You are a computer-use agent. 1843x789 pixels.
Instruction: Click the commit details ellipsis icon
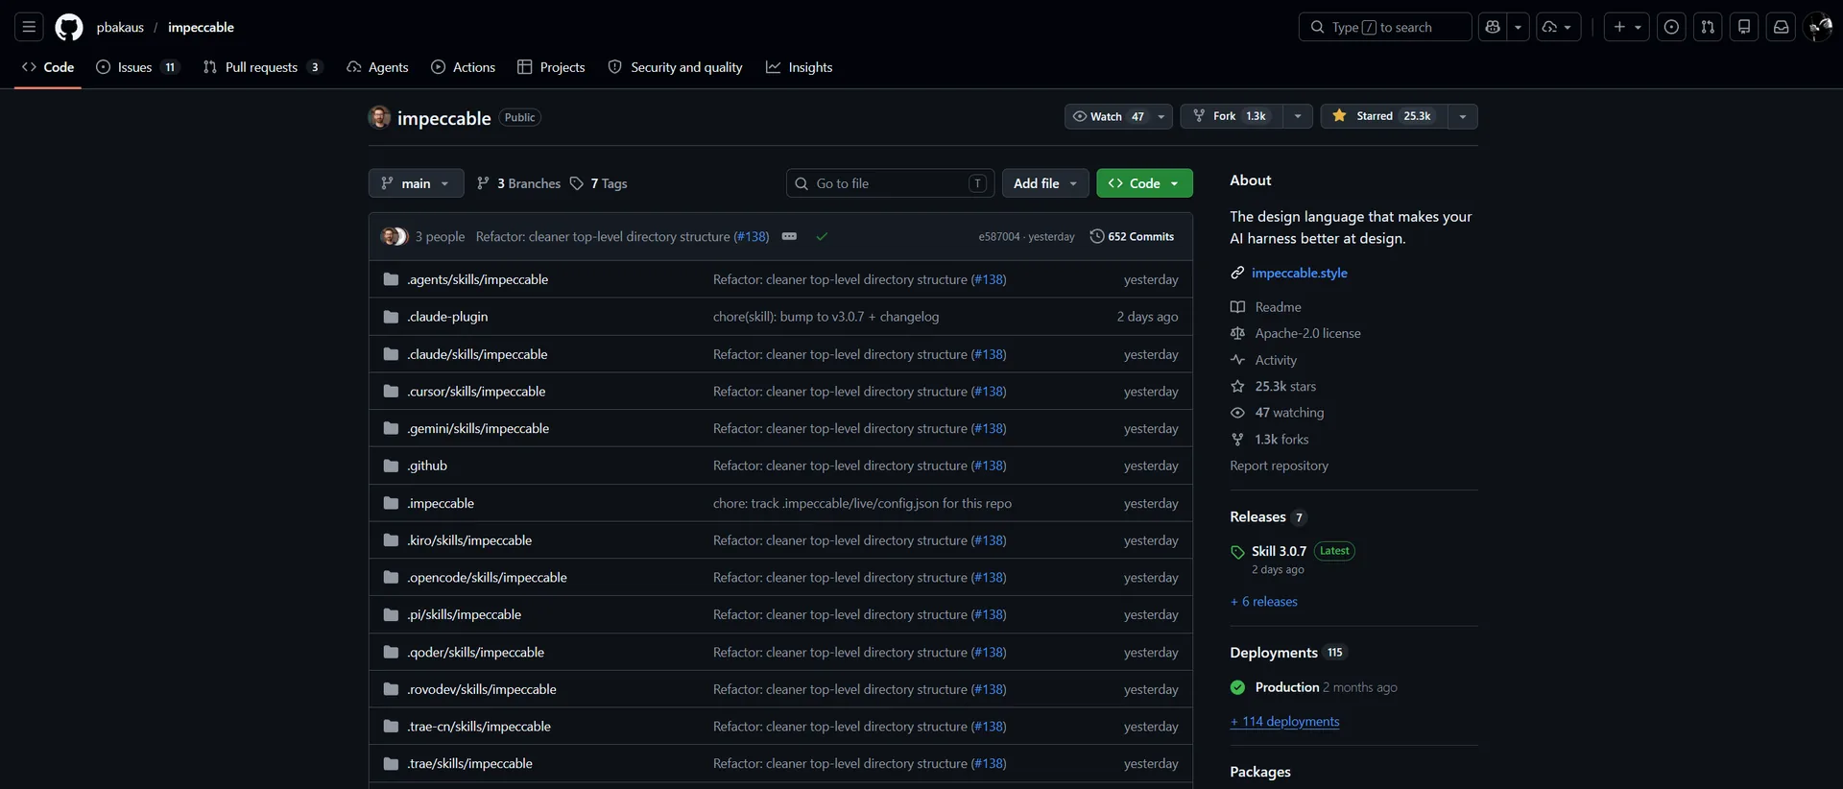789,236
